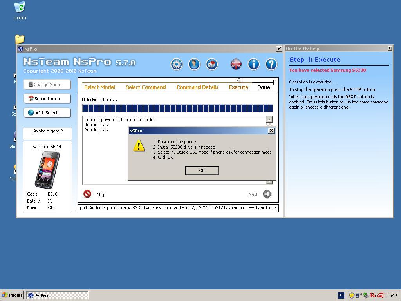Viewport: 401px width, 301px height.
Task: Go to the Execute step
Action: pyautogui.click(x=238, y=87)
